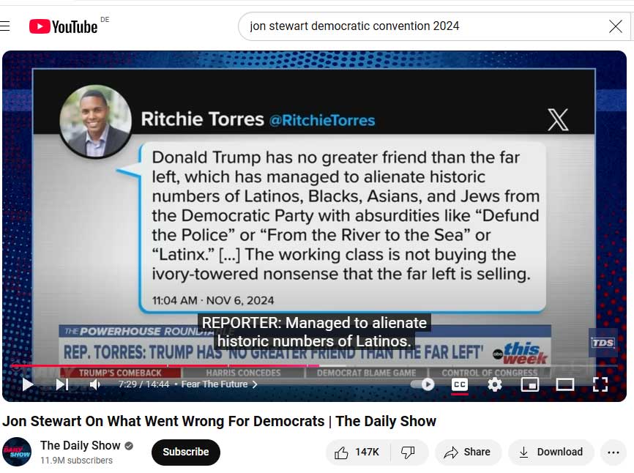This screenshot has height=473, width=634.
Task: Go to YouTube home via logo
Action: pyautogui.click(x=64, y=26)
